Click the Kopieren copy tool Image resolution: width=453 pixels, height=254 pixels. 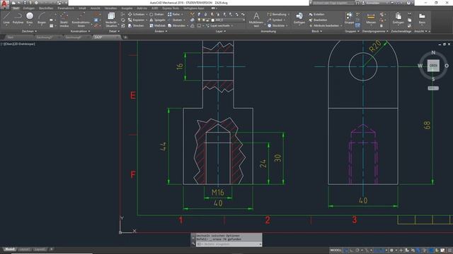pyautogui.click(x=136, y=20)
